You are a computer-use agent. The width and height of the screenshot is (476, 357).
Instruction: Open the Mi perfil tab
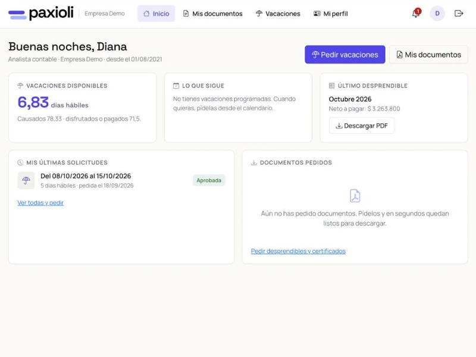coord(331,14)
